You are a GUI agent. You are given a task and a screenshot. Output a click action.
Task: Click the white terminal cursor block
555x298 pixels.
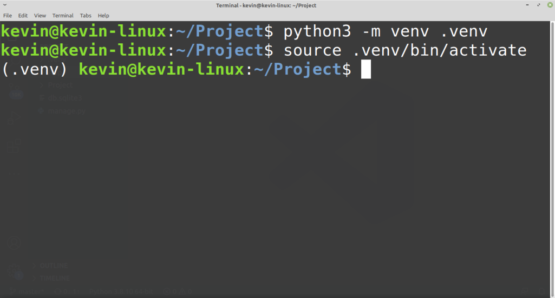[x=366, y=69]
